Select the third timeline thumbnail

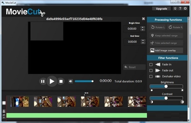pyautogui.click(x=67, y=102)
